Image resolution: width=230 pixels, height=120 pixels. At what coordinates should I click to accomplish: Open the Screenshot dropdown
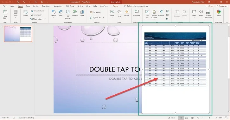coord(36,15)
